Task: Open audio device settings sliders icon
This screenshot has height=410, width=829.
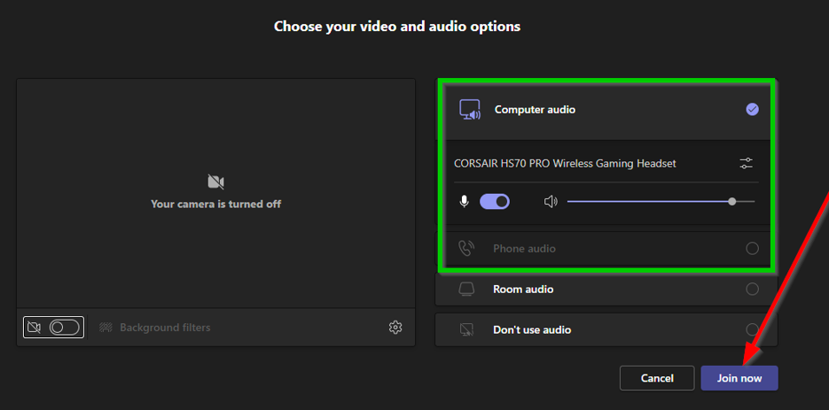Action: (746, 163)
